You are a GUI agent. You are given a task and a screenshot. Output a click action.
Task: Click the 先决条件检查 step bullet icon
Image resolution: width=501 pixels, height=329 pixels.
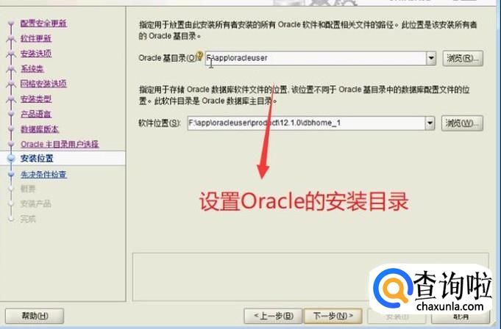tap(11, 174)
